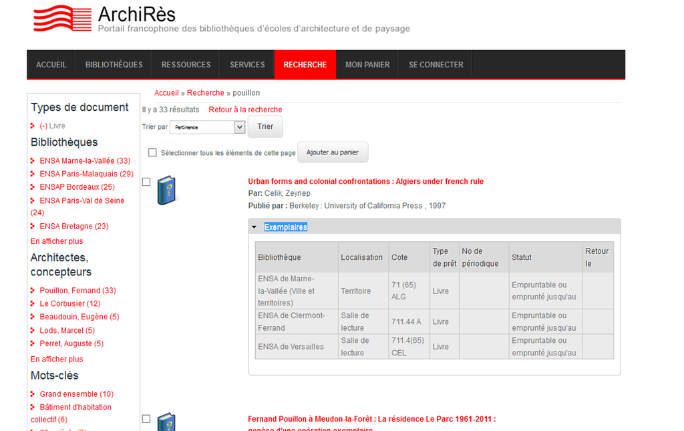This screenshot has width=684, height=431.
Task: Click the 'Statut' column header
Action: pos(546,257)
